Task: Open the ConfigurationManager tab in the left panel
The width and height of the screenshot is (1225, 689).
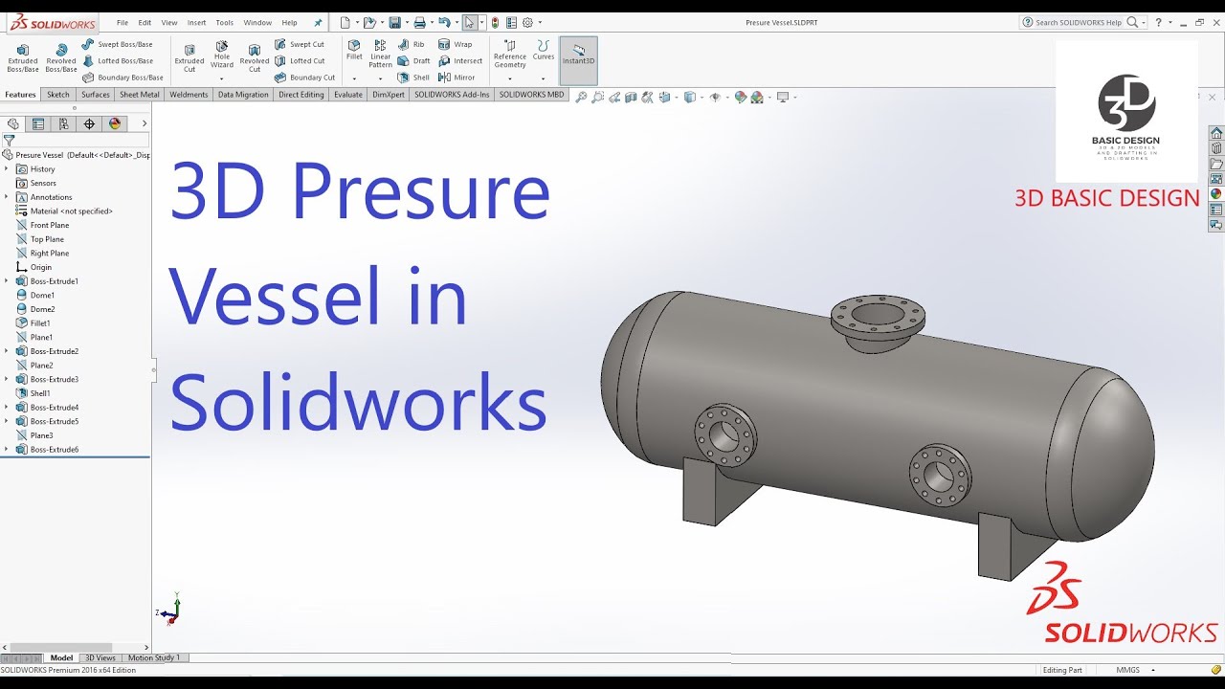Action: [x=64, y=123]
